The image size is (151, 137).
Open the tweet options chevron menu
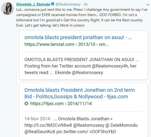coord(148,5)
